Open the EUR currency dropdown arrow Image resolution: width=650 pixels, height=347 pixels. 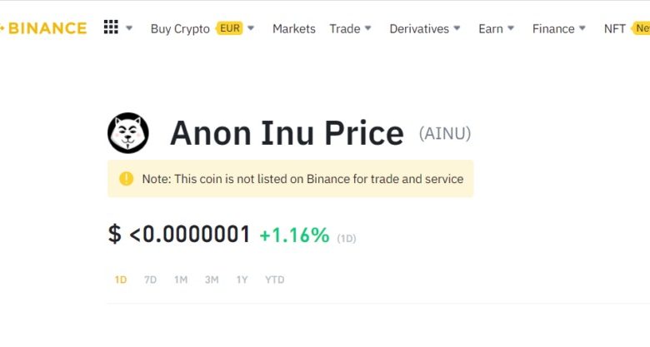click(x=252, y=28)
